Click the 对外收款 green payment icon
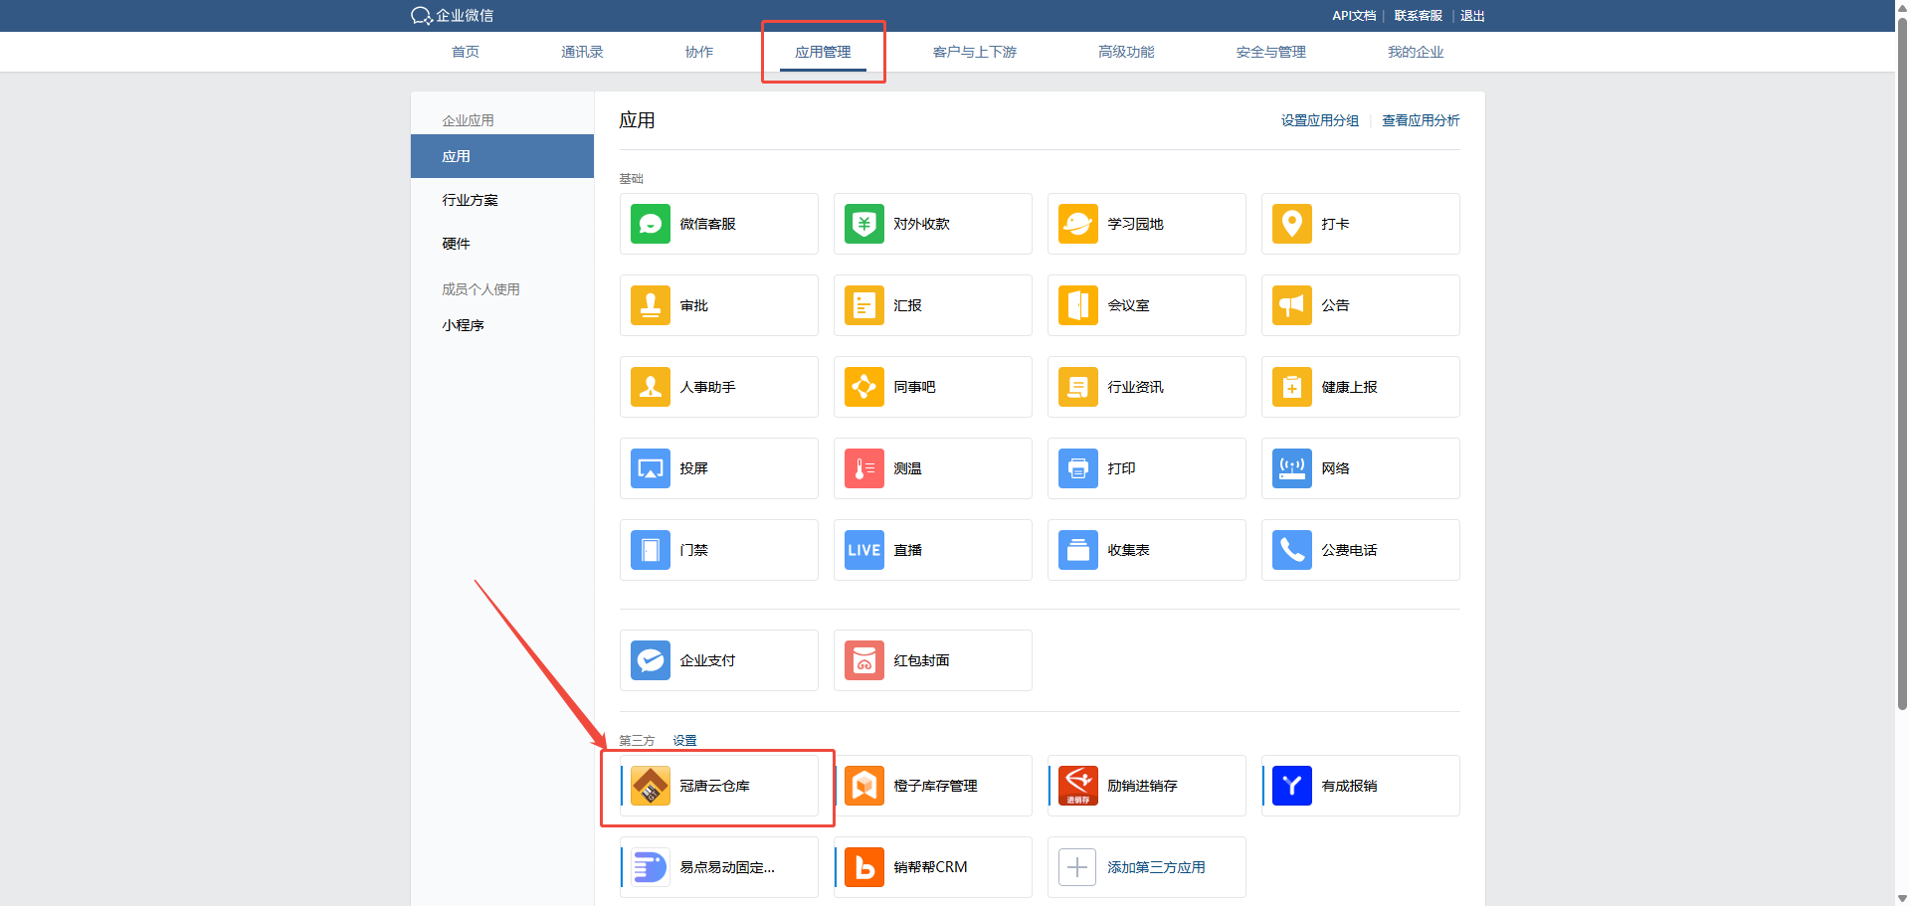The width and height of the screenshot is (1910, 906). [863, 224]
